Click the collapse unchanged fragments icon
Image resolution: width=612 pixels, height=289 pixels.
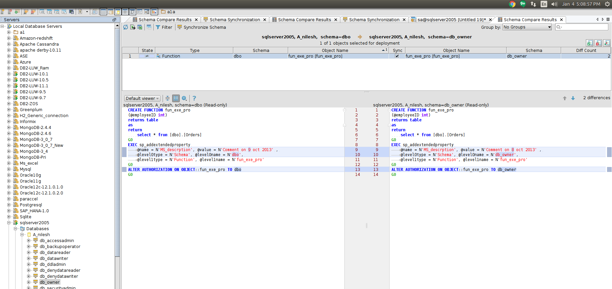168,98
